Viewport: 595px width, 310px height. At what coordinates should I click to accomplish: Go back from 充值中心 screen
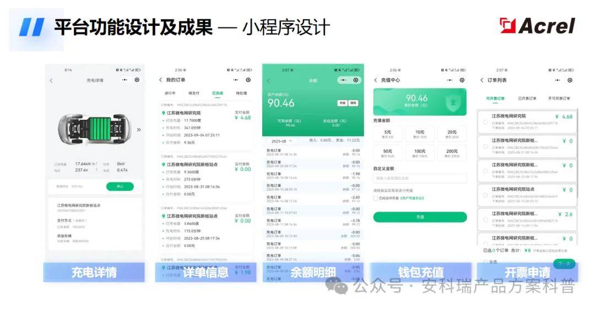[376, 80]
